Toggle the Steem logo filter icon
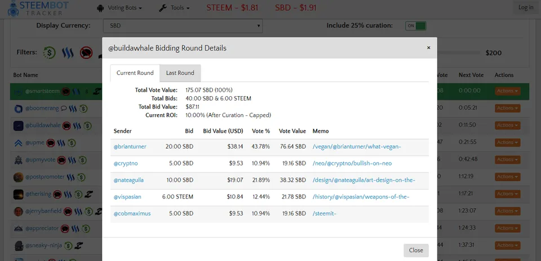 [68, 53]
